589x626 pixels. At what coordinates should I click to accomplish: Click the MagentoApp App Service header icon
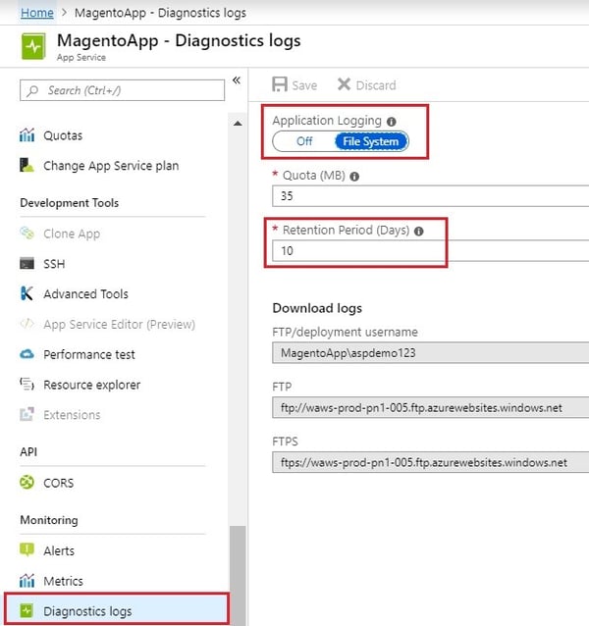pos(33,47)
